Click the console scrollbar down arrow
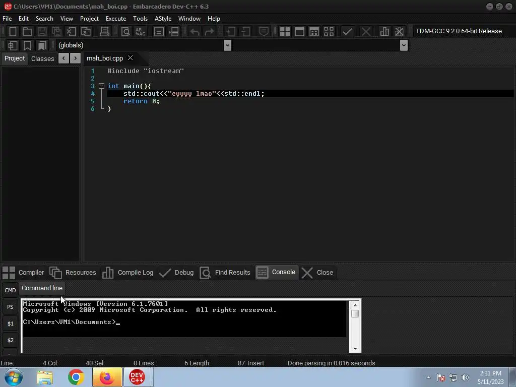 pos(355,349)
